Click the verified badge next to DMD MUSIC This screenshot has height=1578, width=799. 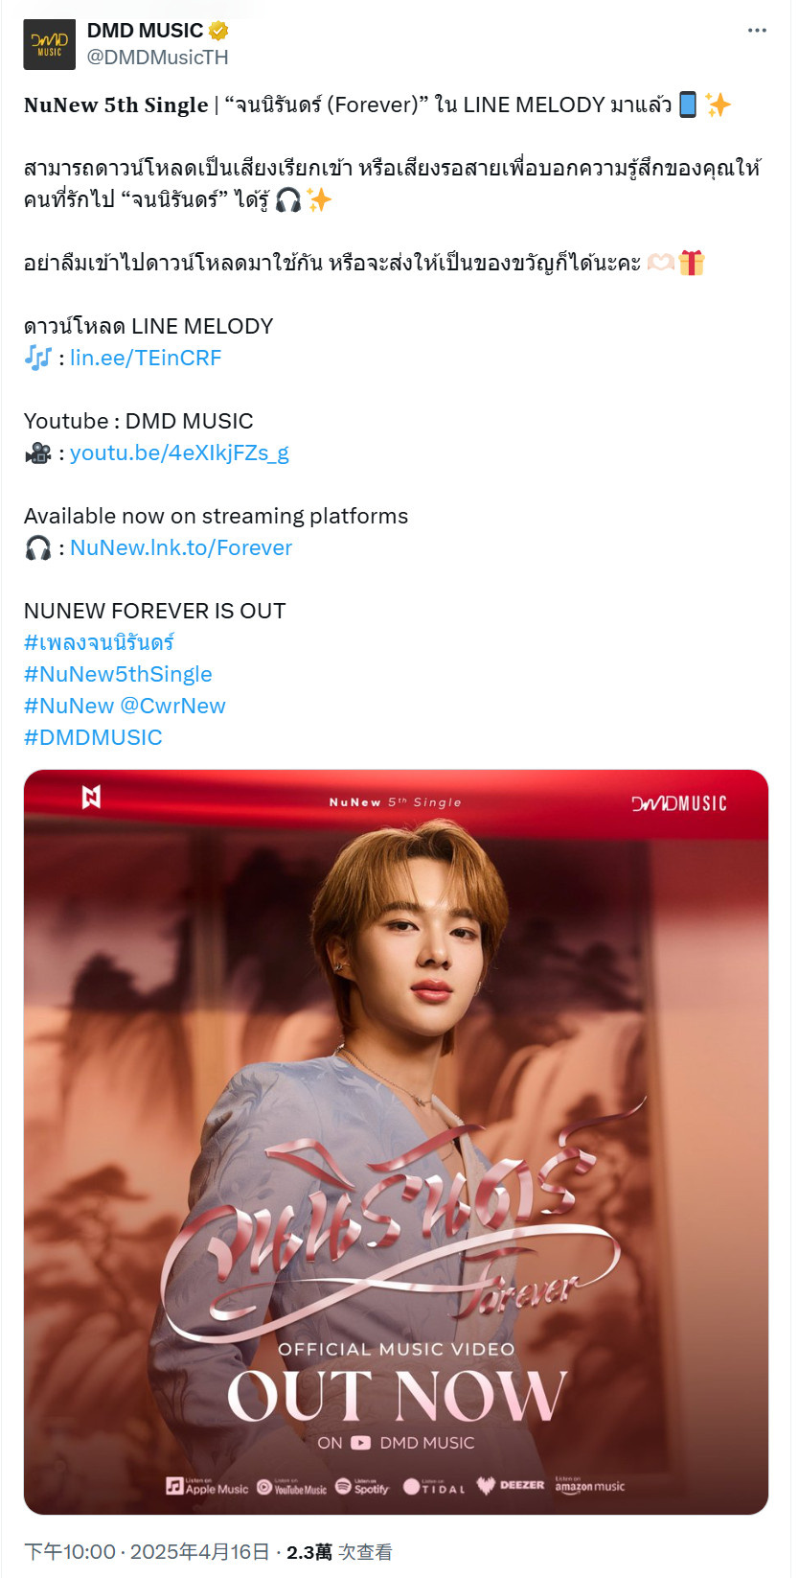(x=219, y=31)
